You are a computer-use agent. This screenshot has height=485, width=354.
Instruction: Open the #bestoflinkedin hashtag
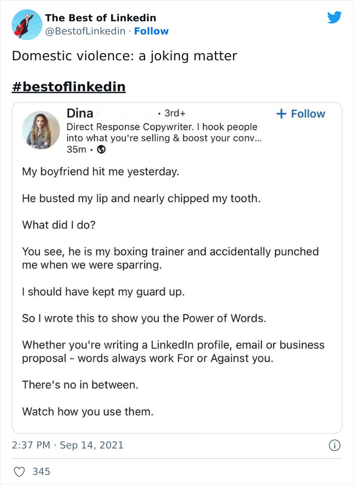tap(68, 86)
